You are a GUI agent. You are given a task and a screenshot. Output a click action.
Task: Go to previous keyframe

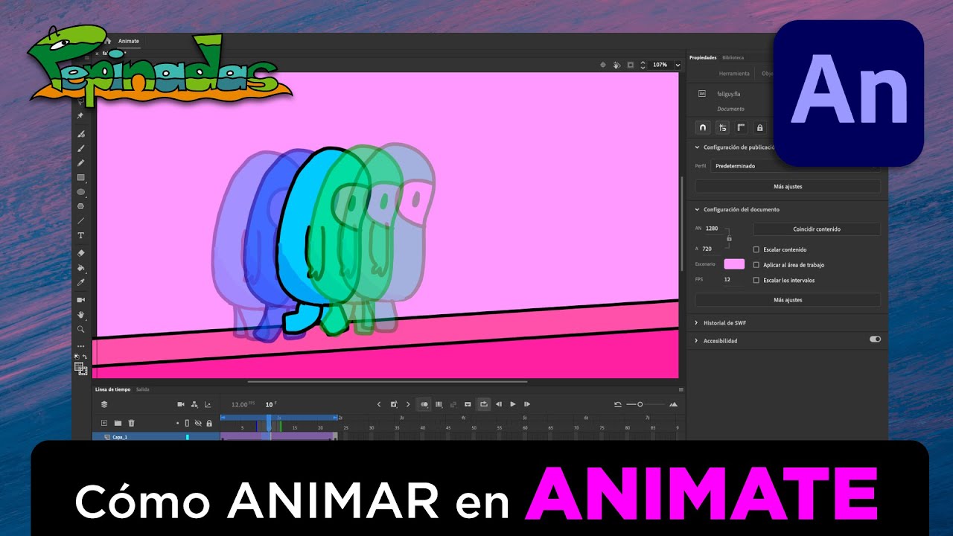point(378,404)
